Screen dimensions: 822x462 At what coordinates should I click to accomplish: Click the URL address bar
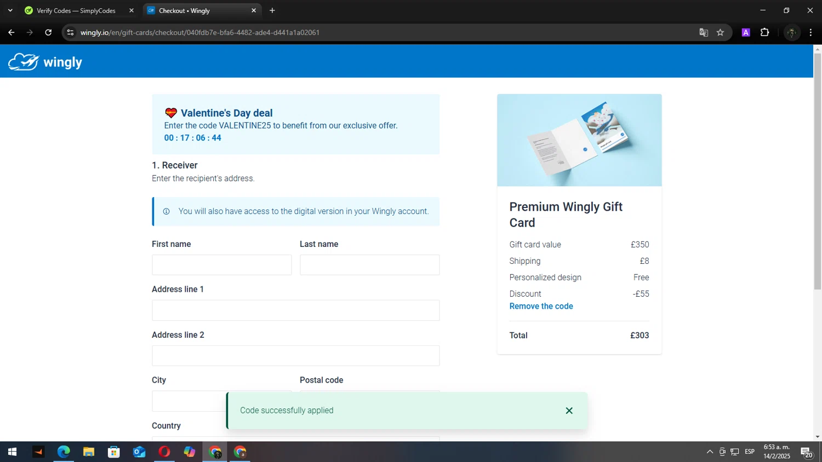coord(384,32)
